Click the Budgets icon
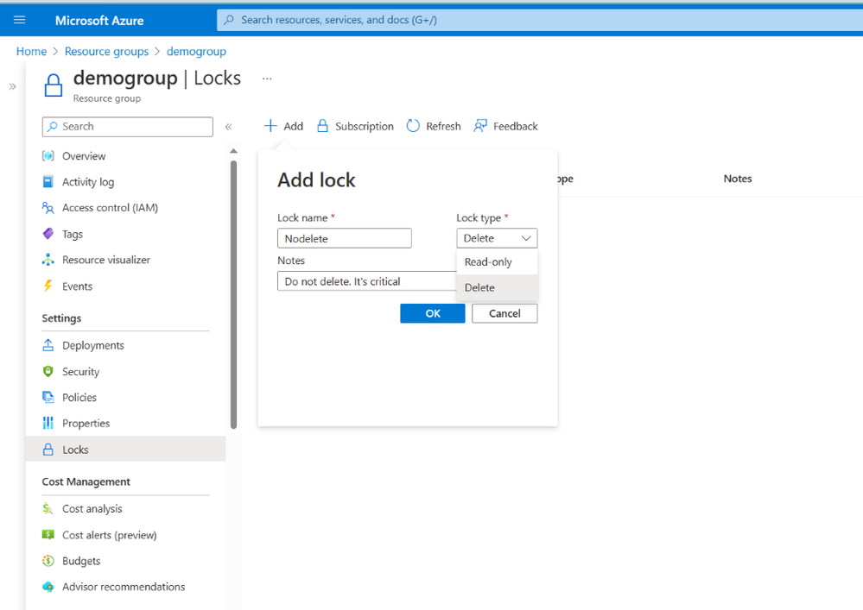The image size is (863, 610). (48, 561)
